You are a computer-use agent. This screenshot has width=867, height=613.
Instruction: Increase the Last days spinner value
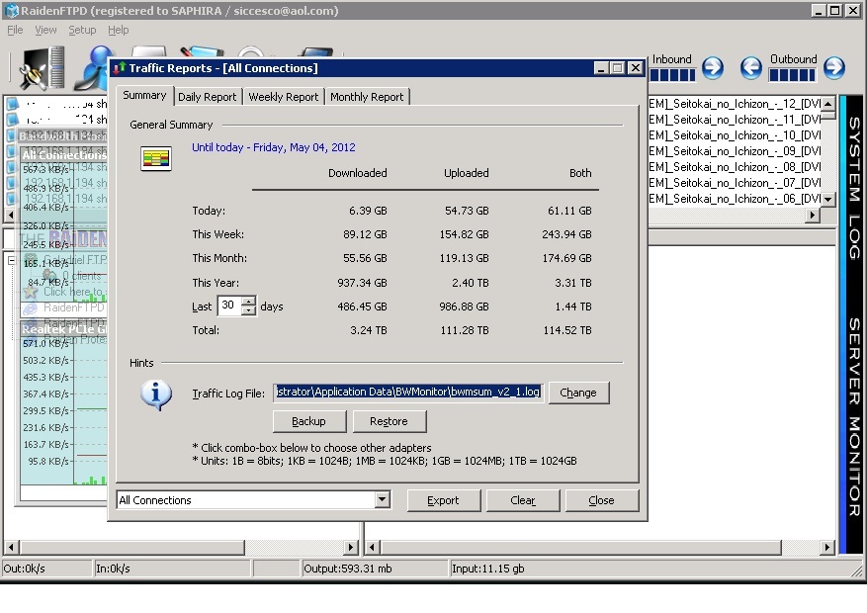(248, 302)
